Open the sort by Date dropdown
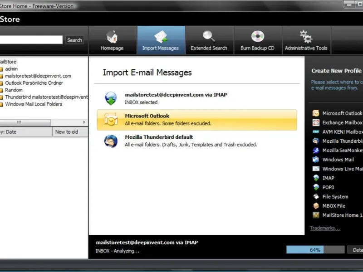Screen dimensions: 363x272 click(x=26, y=132)
